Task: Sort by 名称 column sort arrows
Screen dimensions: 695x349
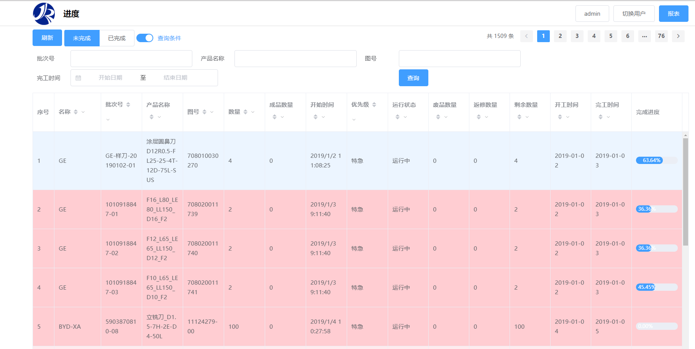Action: click(x=76, y=112)
